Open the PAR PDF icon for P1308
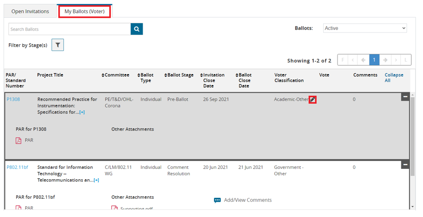 pyautogui.click(x=18, y=140)
